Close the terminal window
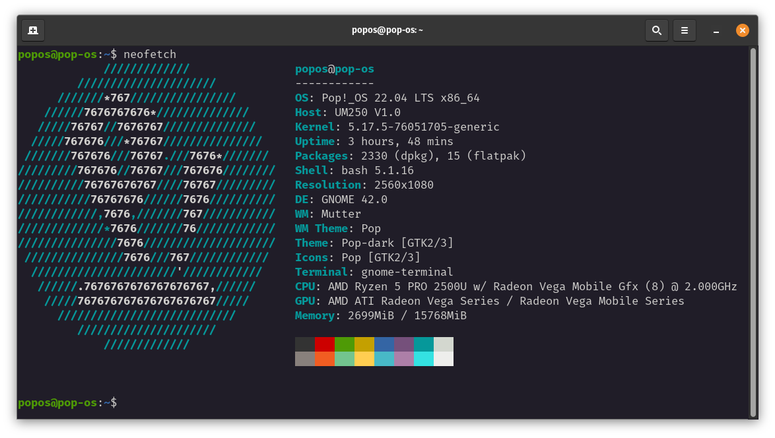Viewport: 775px width, 438px height. click(x=742, y=30)
